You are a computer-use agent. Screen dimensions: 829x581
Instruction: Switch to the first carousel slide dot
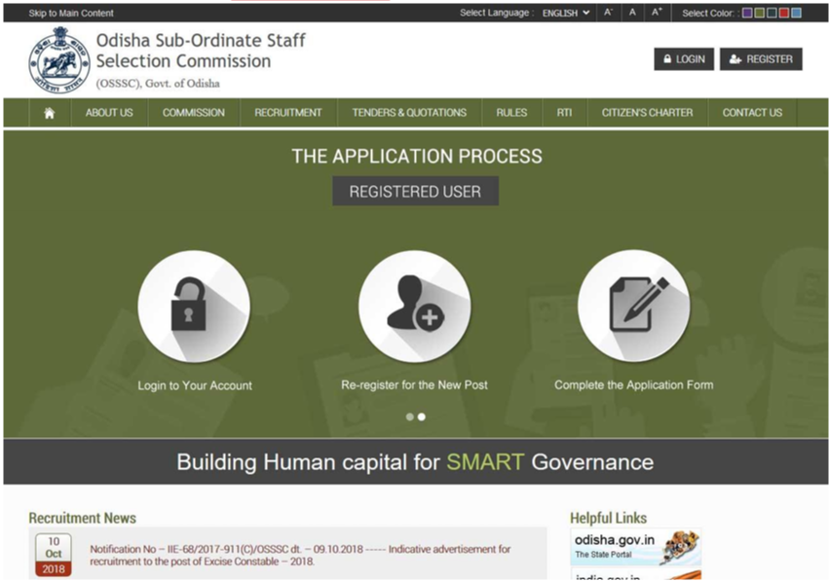pos(410,417)
